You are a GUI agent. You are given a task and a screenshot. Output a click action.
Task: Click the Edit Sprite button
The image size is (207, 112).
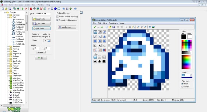[x=41, y=29]
